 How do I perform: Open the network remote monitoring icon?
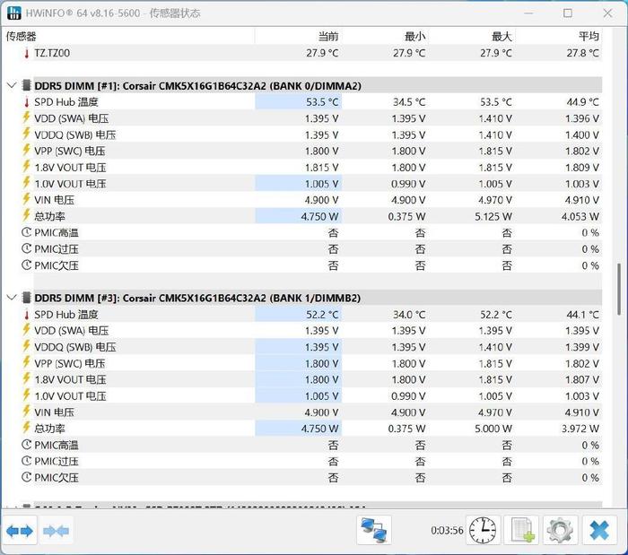click(374, 530)
